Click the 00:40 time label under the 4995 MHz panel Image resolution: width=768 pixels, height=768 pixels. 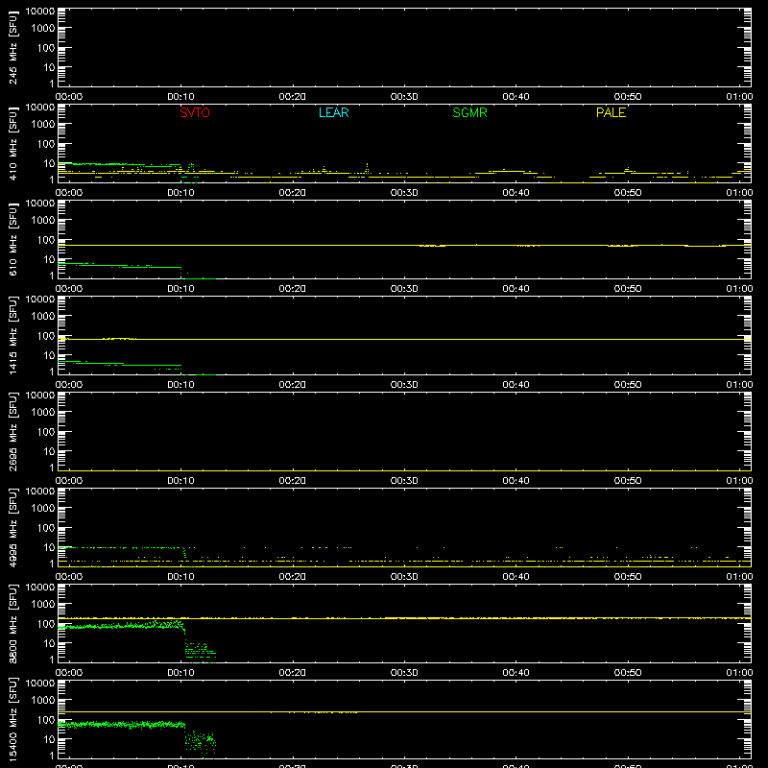tap(516, 577)
